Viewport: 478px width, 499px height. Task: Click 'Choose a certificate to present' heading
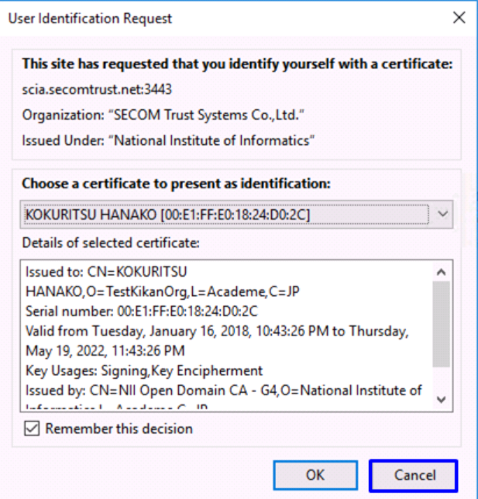point(177,184)
